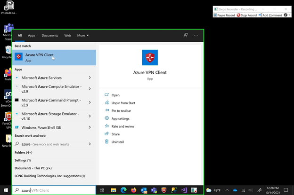This screenshot has width=294, height=195.
Task: Open Outlook from the taskbar
Action: coord(144,190)
